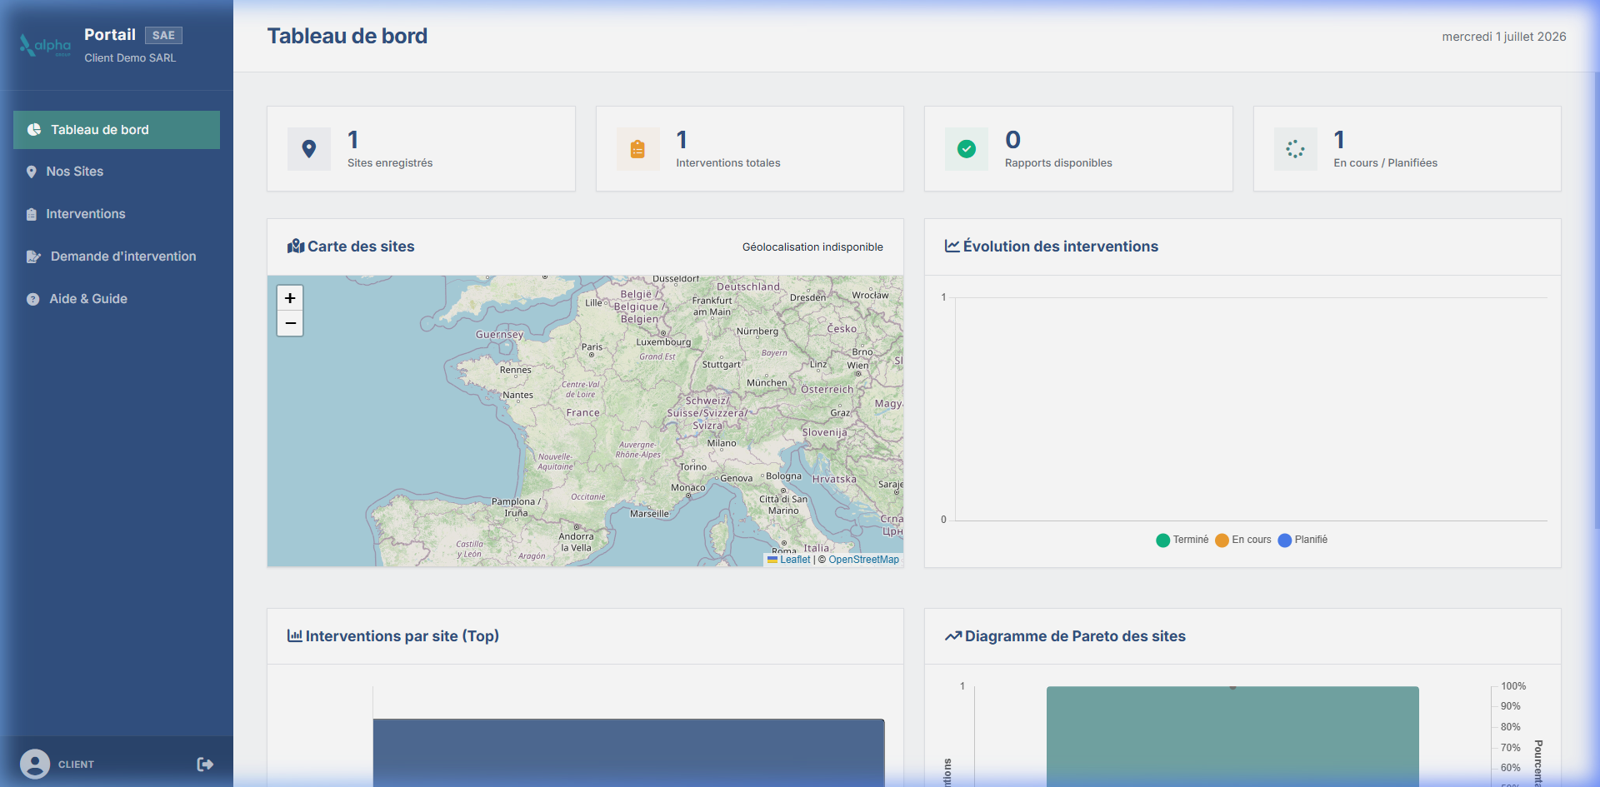
Task: Click the Sites enregistrés location icon
Action: point(309,149)
